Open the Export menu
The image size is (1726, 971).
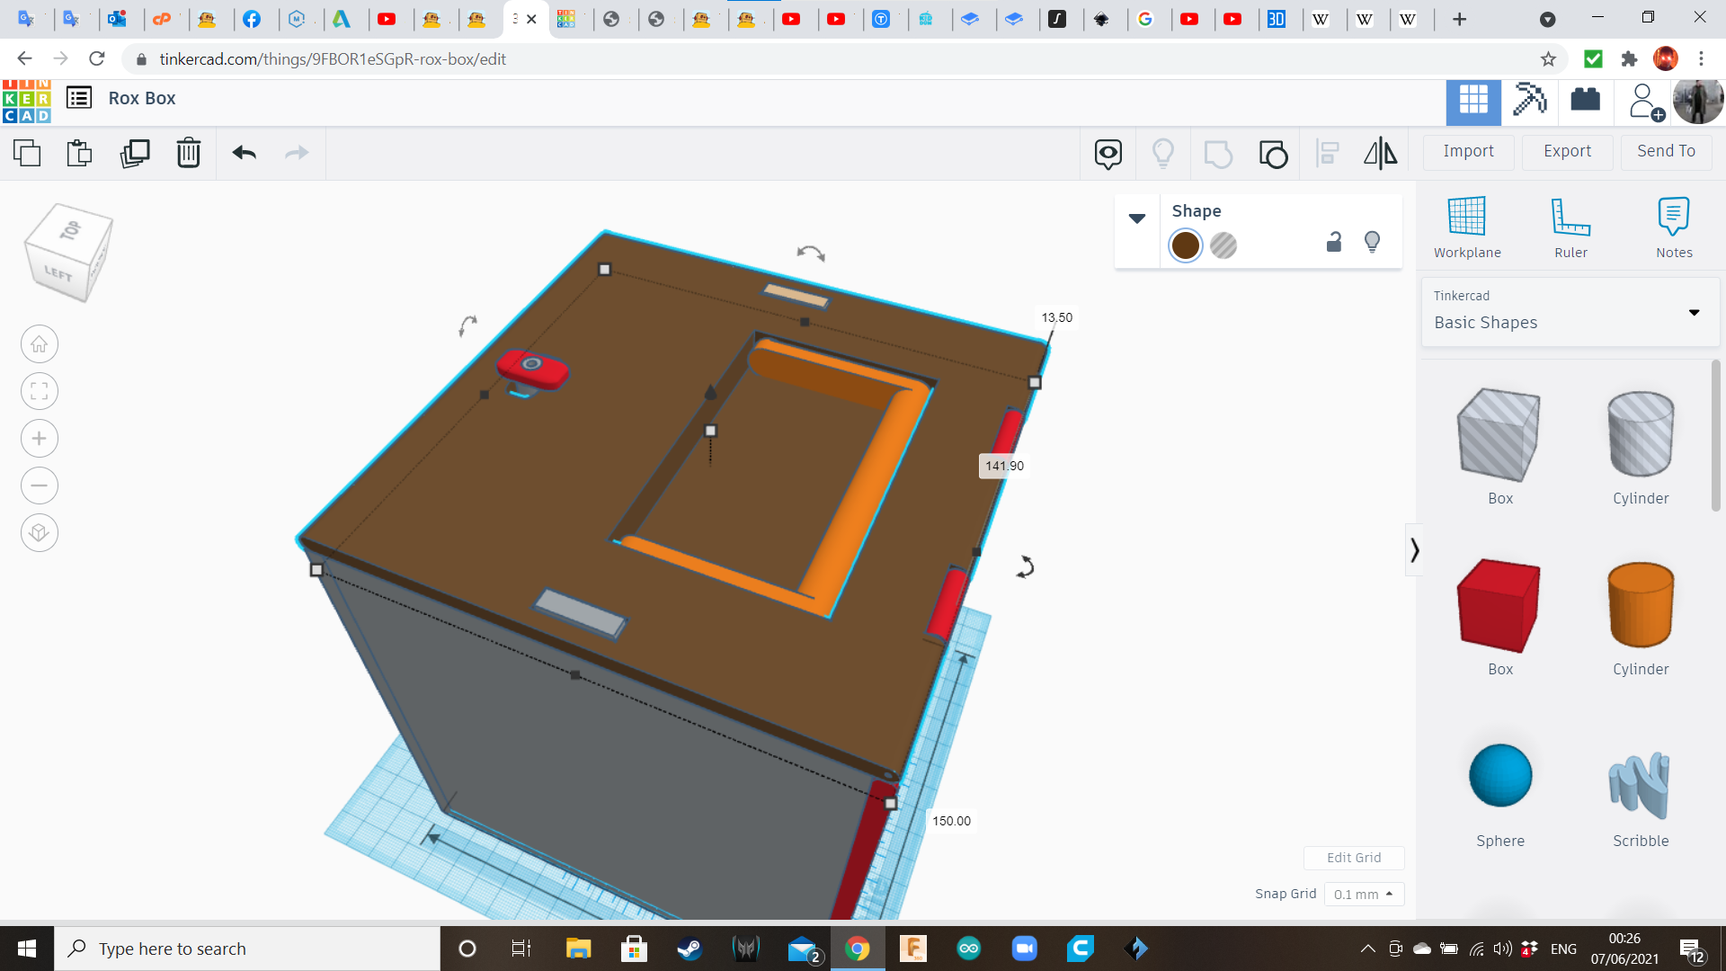(1567, 151)
